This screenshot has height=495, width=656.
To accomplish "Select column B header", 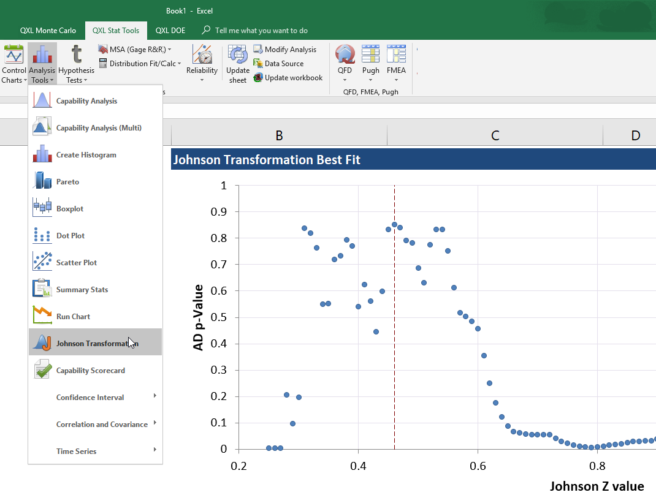I will coord(279,135).
